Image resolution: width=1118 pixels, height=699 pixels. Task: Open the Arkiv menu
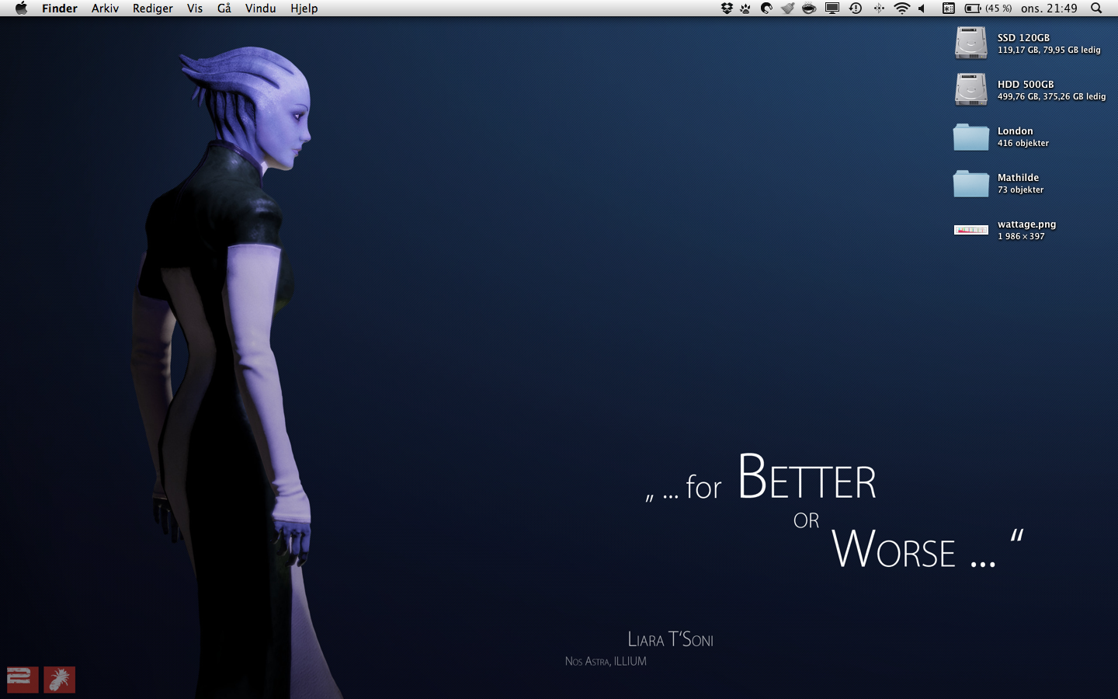click(105, 8)
